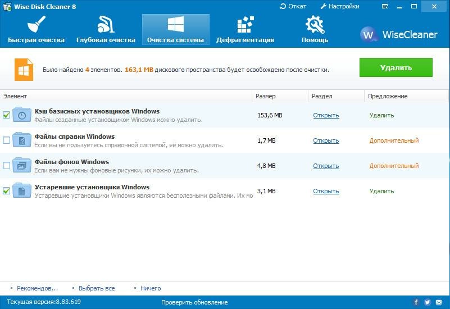Click the 1,7 MB size value
The image size is (450, 309).
[266, 140]
